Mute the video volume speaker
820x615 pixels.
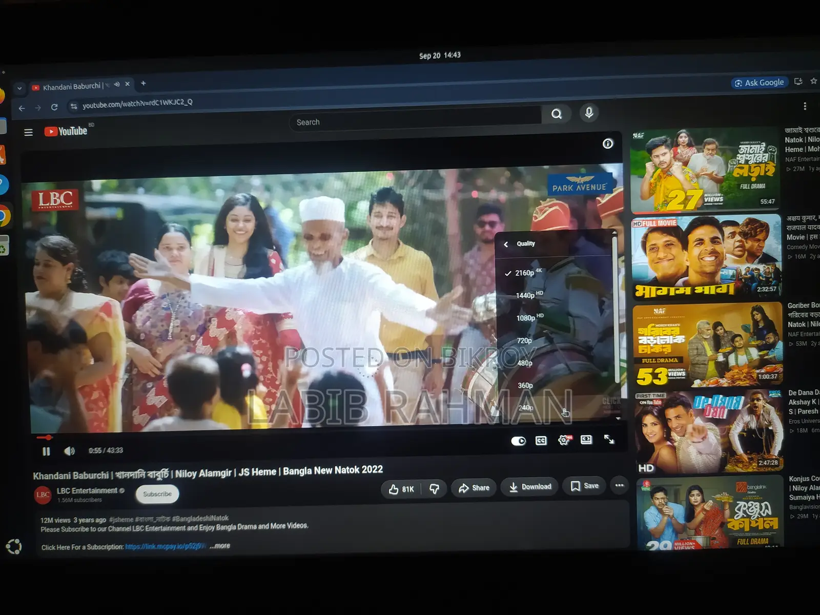click(x=69, y=451)
